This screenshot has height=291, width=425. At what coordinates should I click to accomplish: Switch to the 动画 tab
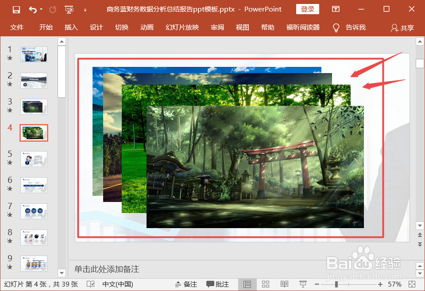click(147, 27)
